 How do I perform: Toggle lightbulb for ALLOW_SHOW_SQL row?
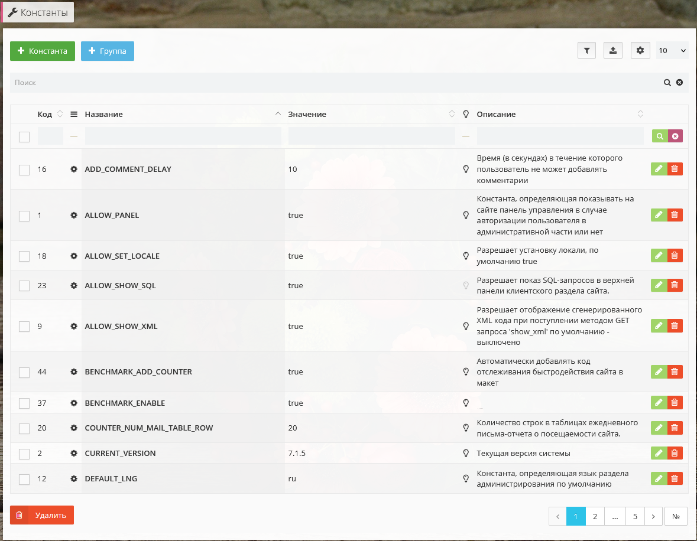466,285
